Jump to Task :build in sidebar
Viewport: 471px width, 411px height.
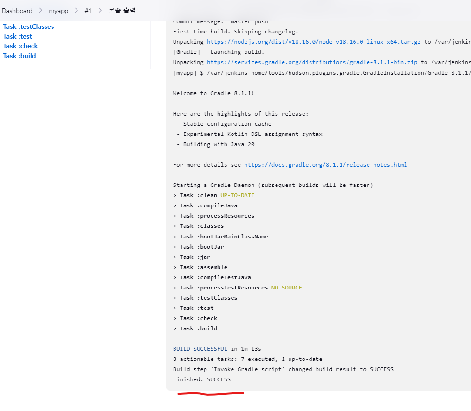(19, 56)
